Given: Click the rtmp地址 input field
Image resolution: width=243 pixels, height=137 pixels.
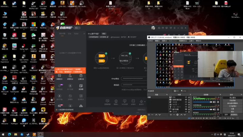Looking at the screenshot, I should pyautogui.click(x=134, y=79).
